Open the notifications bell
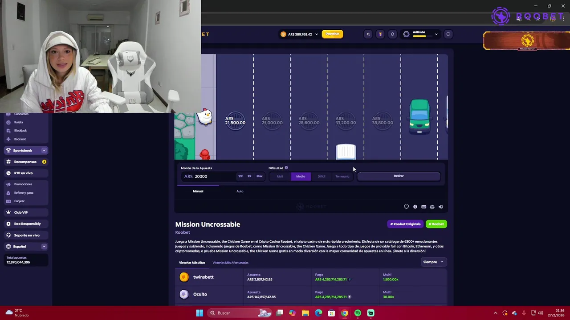570x320 pixels. (x=392, y=34)
